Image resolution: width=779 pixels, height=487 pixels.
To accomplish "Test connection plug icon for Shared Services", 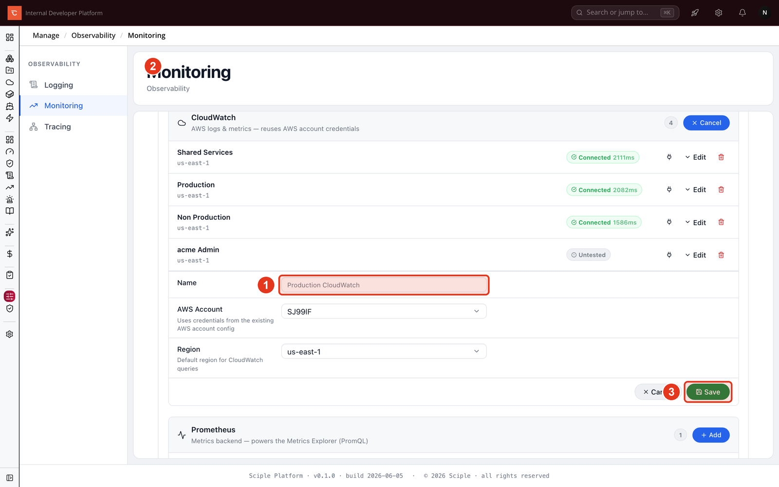I will click(669, 157).
